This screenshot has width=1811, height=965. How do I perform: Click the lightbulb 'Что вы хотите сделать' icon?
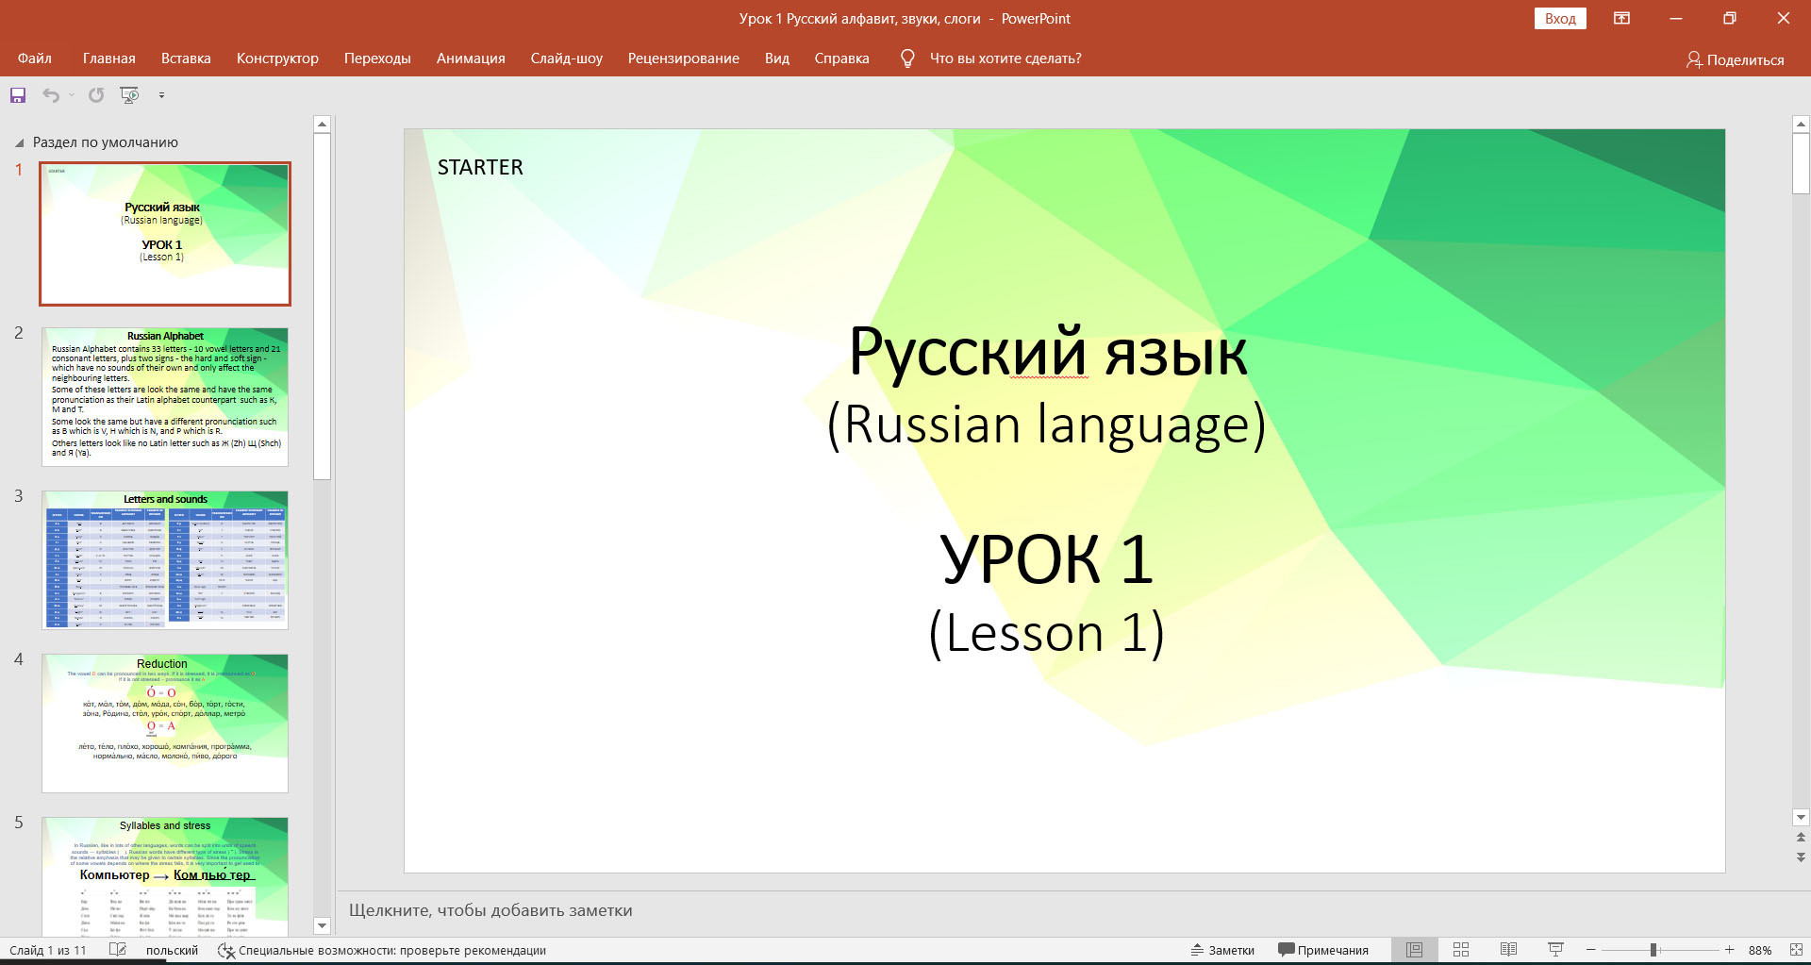point(907,58)
